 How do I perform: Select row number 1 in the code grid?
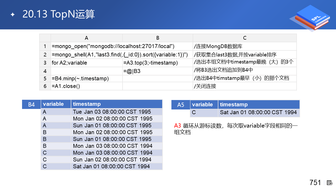pyautogui.click(x=45, y=46)
